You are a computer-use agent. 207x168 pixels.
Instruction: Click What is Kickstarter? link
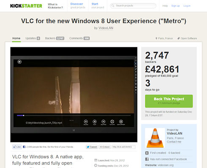(x=55, y=6)
